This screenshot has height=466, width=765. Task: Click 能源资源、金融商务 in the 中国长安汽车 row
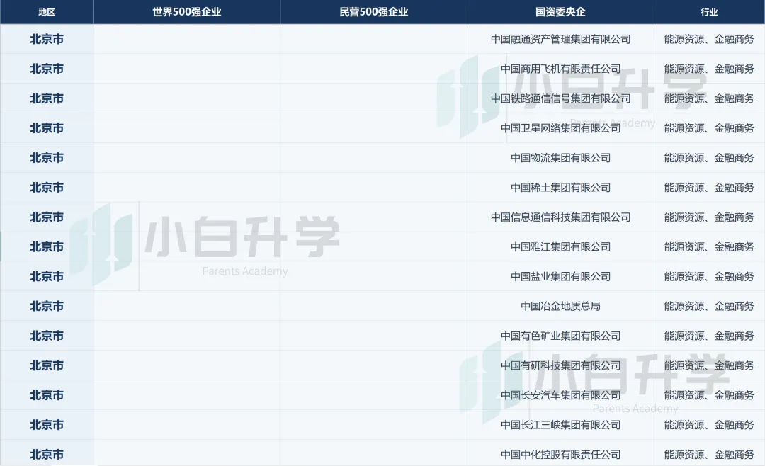click(x=709, y=395)
